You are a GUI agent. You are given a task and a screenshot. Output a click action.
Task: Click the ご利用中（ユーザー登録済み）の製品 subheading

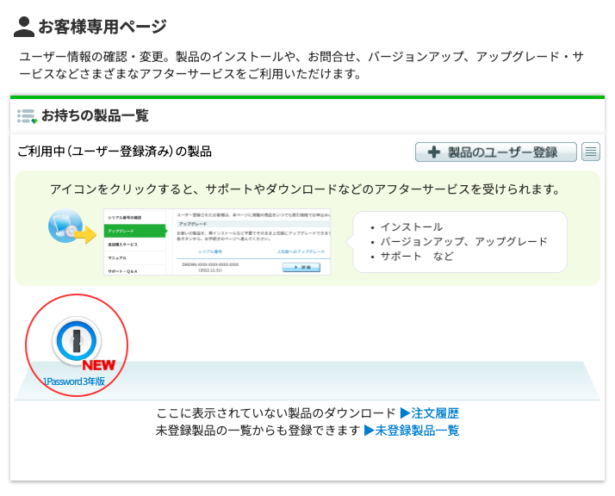(115, 152)
